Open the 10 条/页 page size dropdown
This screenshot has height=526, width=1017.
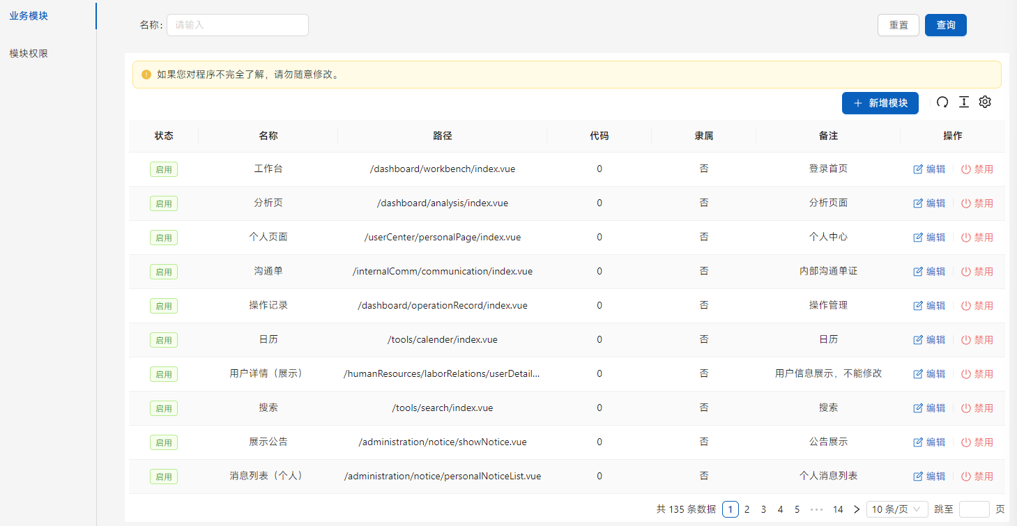897,509
